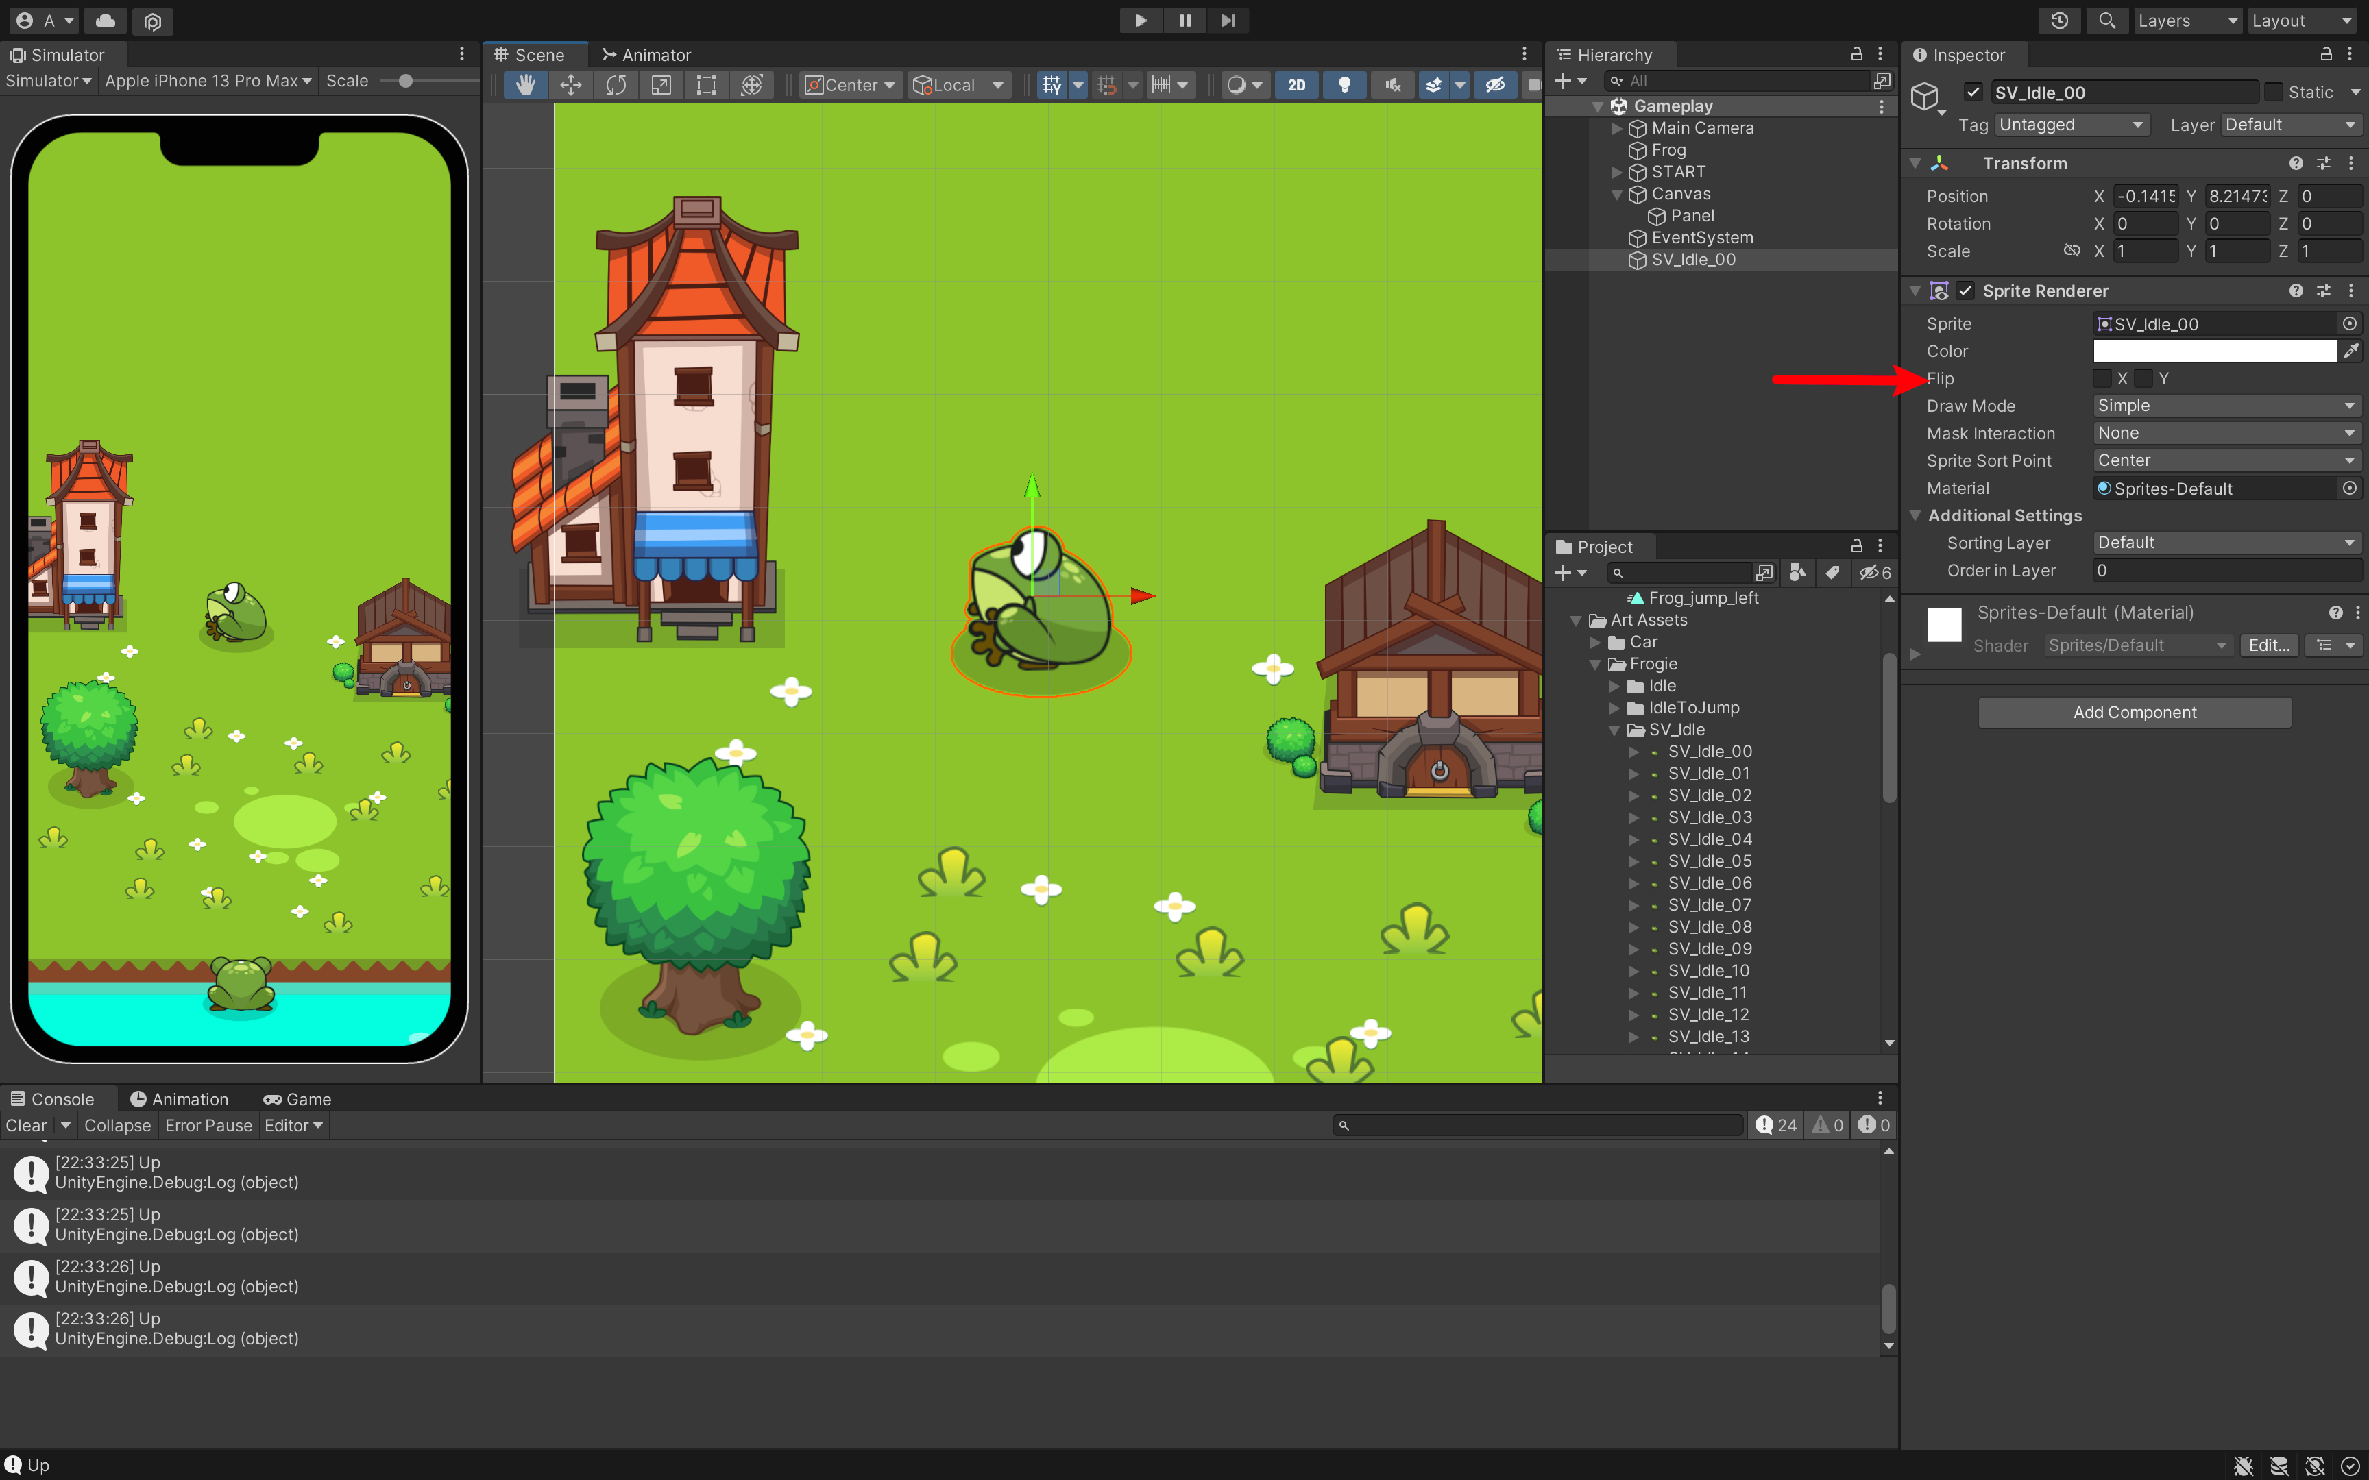The height and width of the screenshot is (1480, 2369).
Task: Click Order in Layer input field
Action: tap(2227, 569)
